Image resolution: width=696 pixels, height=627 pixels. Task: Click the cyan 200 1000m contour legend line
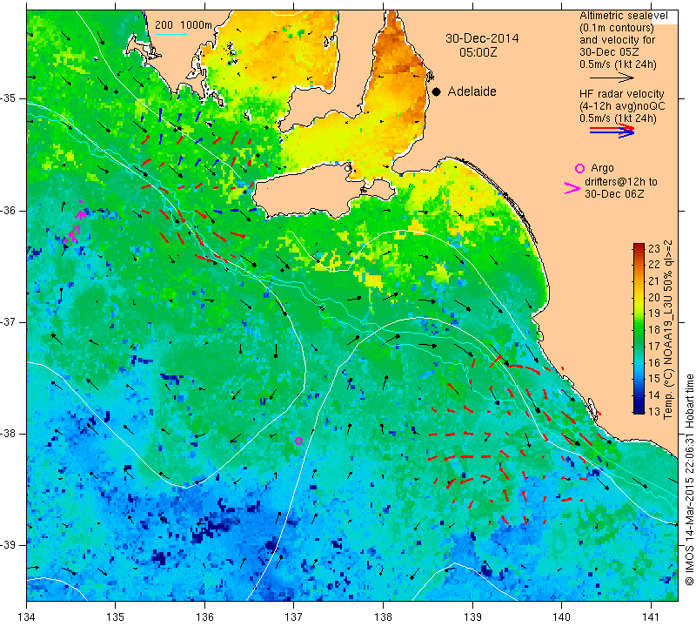point(171,34)
